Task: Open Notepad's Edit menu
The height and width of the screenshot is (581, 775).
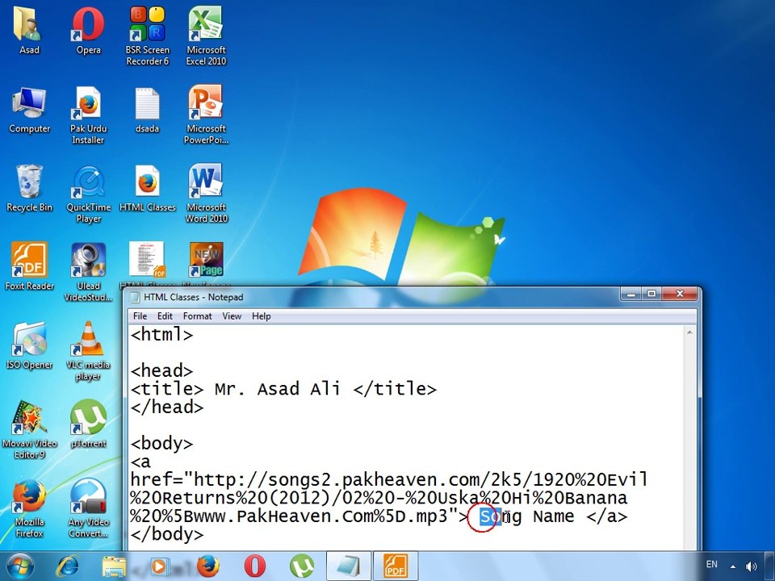Action: pyautogui.click(x=165, y=316)
